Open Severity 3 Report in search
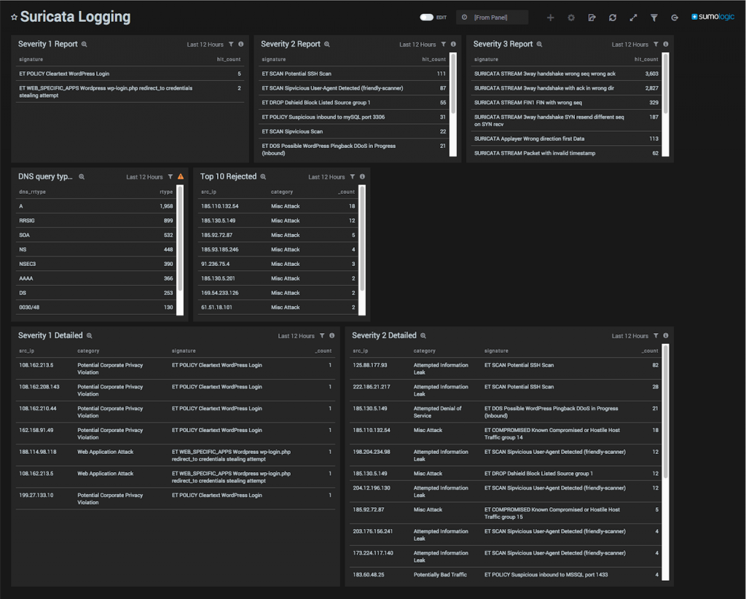 [540, 44]
